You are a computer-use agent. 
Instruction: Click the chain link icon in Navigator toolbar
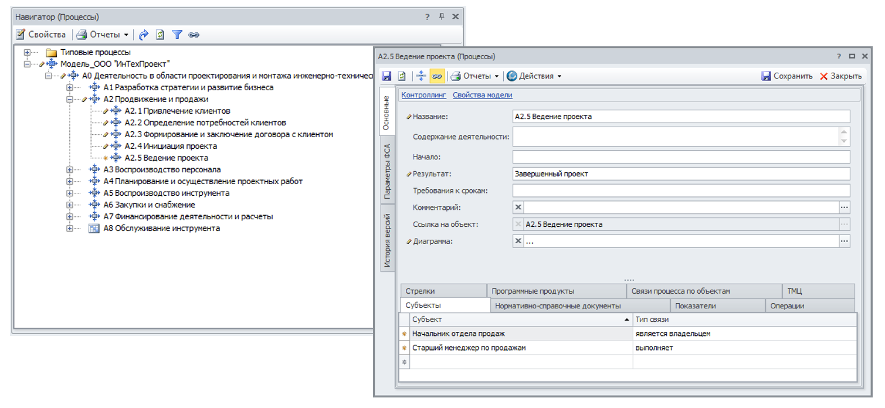click(194, 35)
